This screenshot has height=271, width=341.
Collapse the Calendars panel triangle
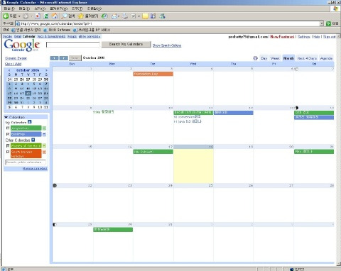pyautogui.click(x=6, y=117)
